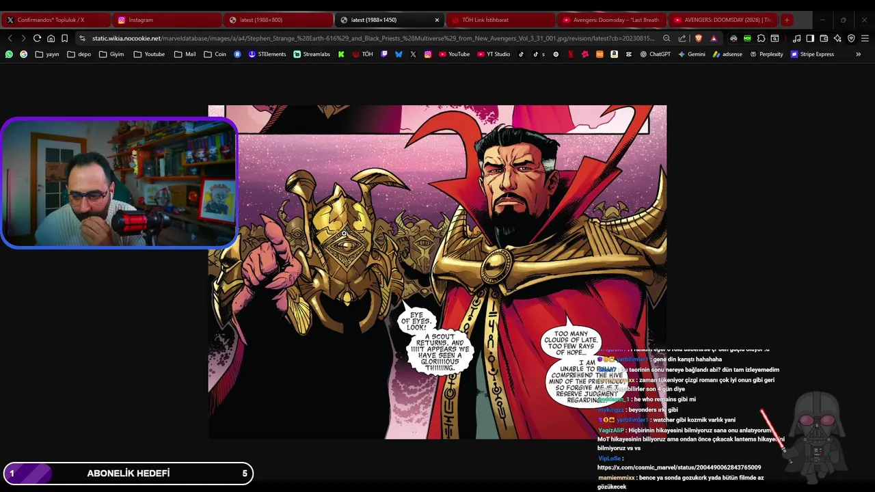Toggle the browser sidebar panel
The image size is (875, 492).
810,38
